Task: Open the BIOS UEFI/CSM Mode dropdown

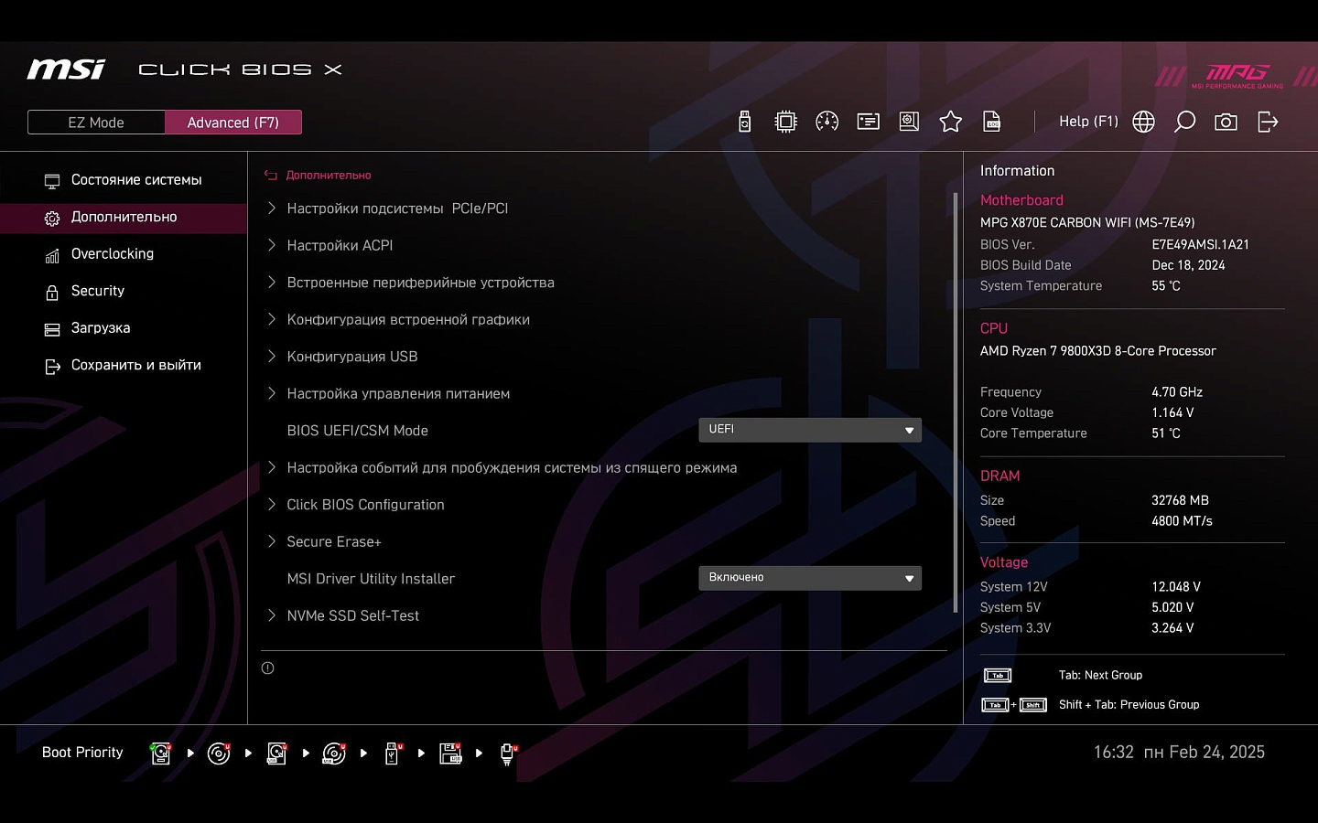Action: pos(810,430)
